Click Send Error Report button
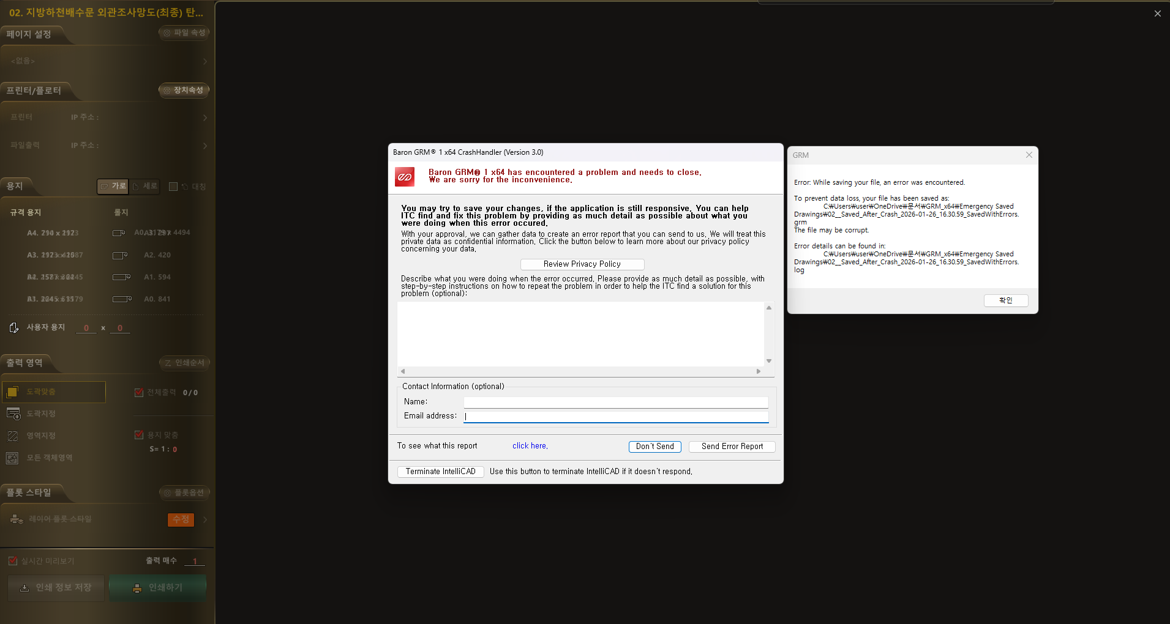The width and height of the screenshot is (1170, 624). pyautogui.click(x=732, y=447)
